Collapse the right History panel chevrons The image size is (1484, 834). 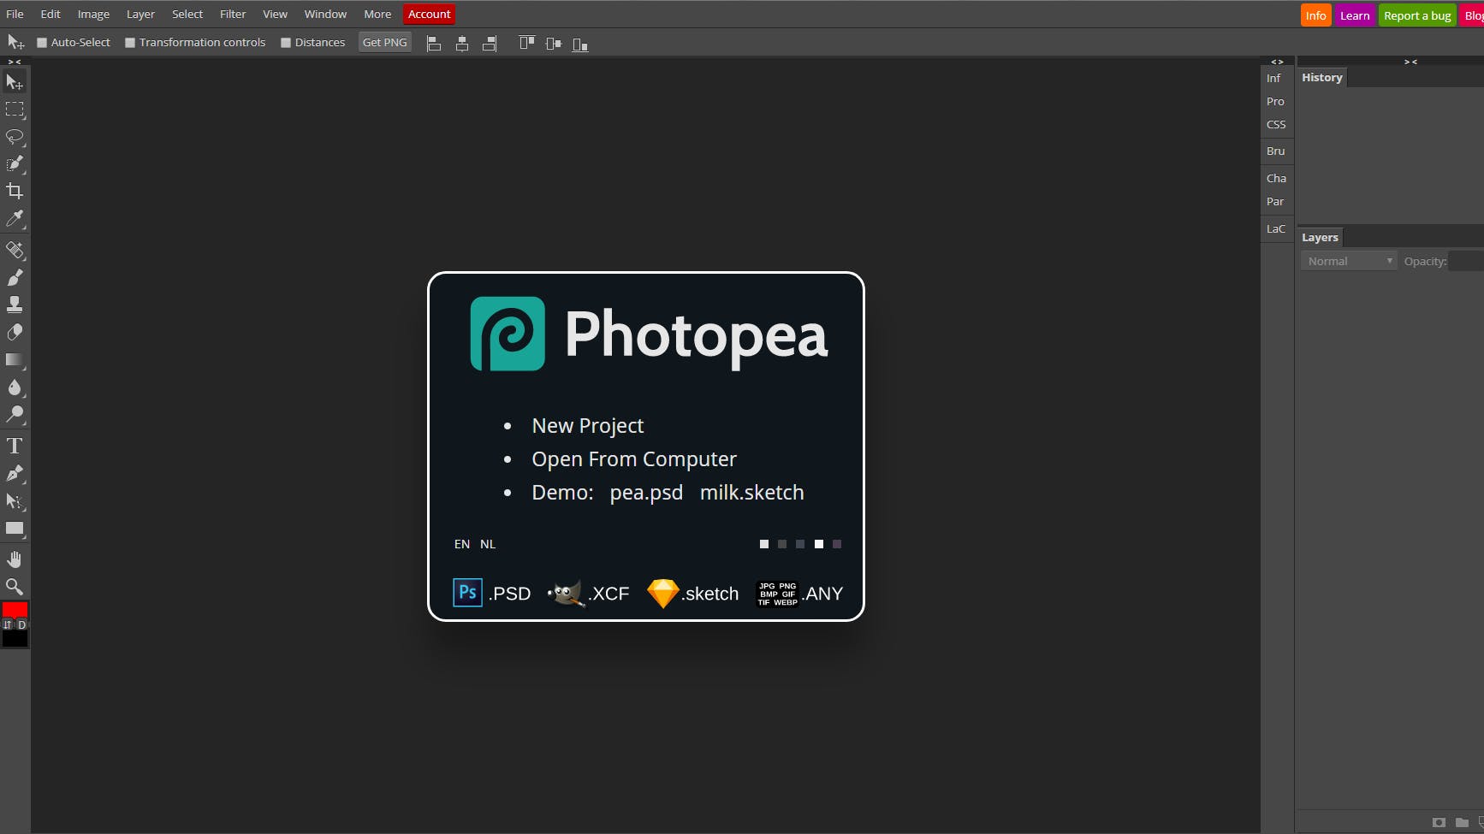coord(1409,61)
